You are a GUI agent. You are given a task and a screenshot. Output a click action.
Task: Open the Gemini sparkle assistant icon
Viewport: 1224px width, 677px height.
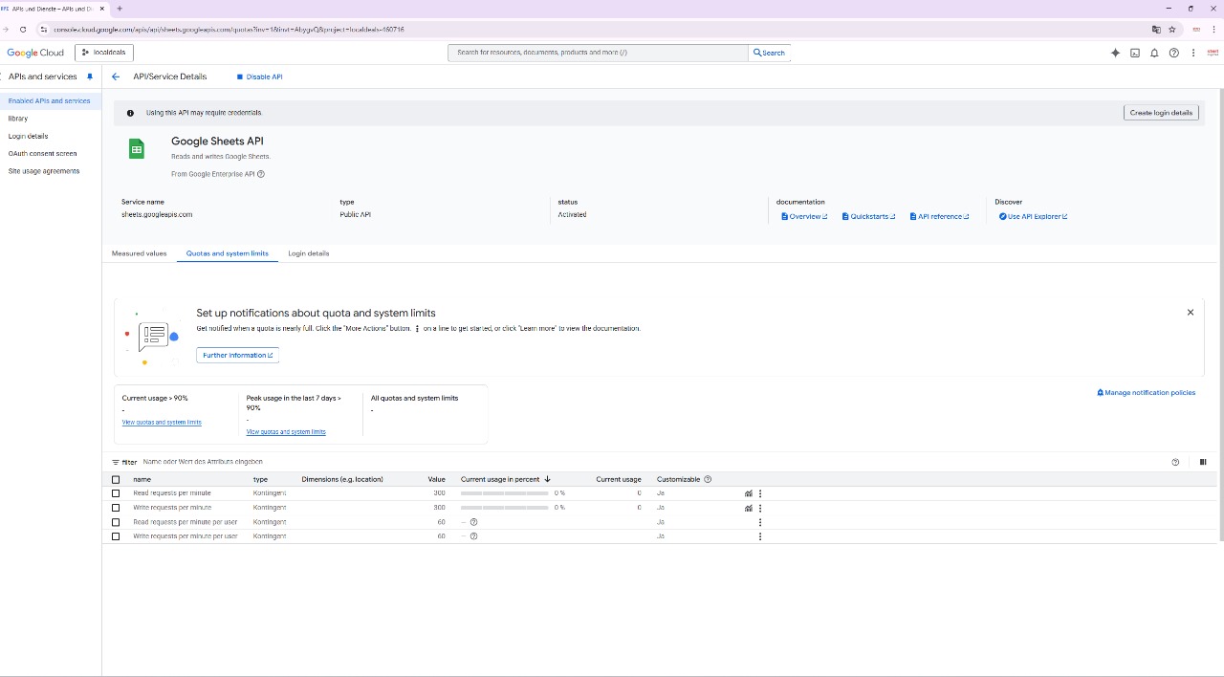pos(1115,53)
